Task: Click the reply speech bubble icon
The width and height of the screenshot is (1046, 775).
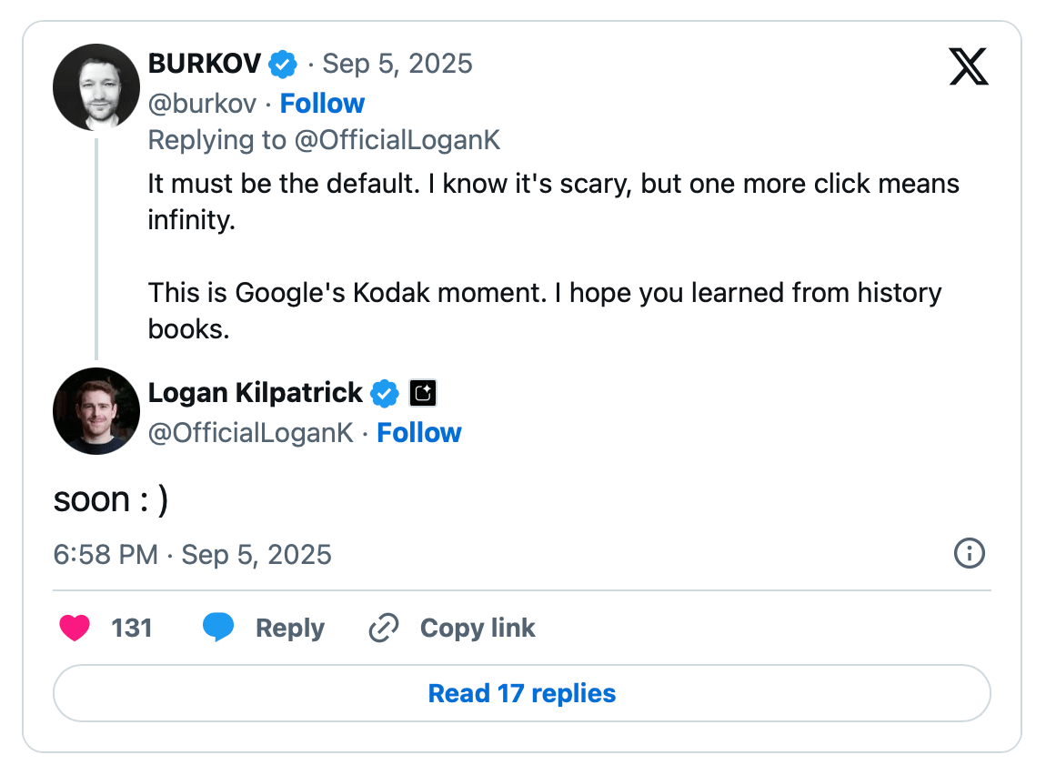Action: [218, 628]
